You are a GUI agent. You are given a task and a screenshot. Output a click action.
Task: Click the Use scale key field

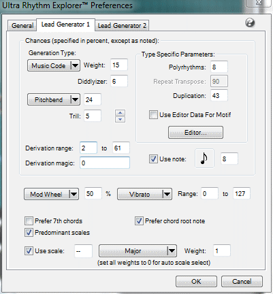pyautogui.click(x=83, y=250)
